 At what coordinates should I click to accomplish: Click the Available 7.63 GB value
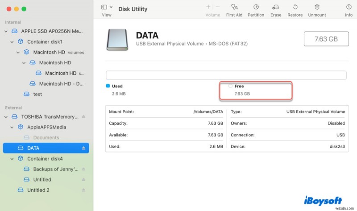pos(216,135)
